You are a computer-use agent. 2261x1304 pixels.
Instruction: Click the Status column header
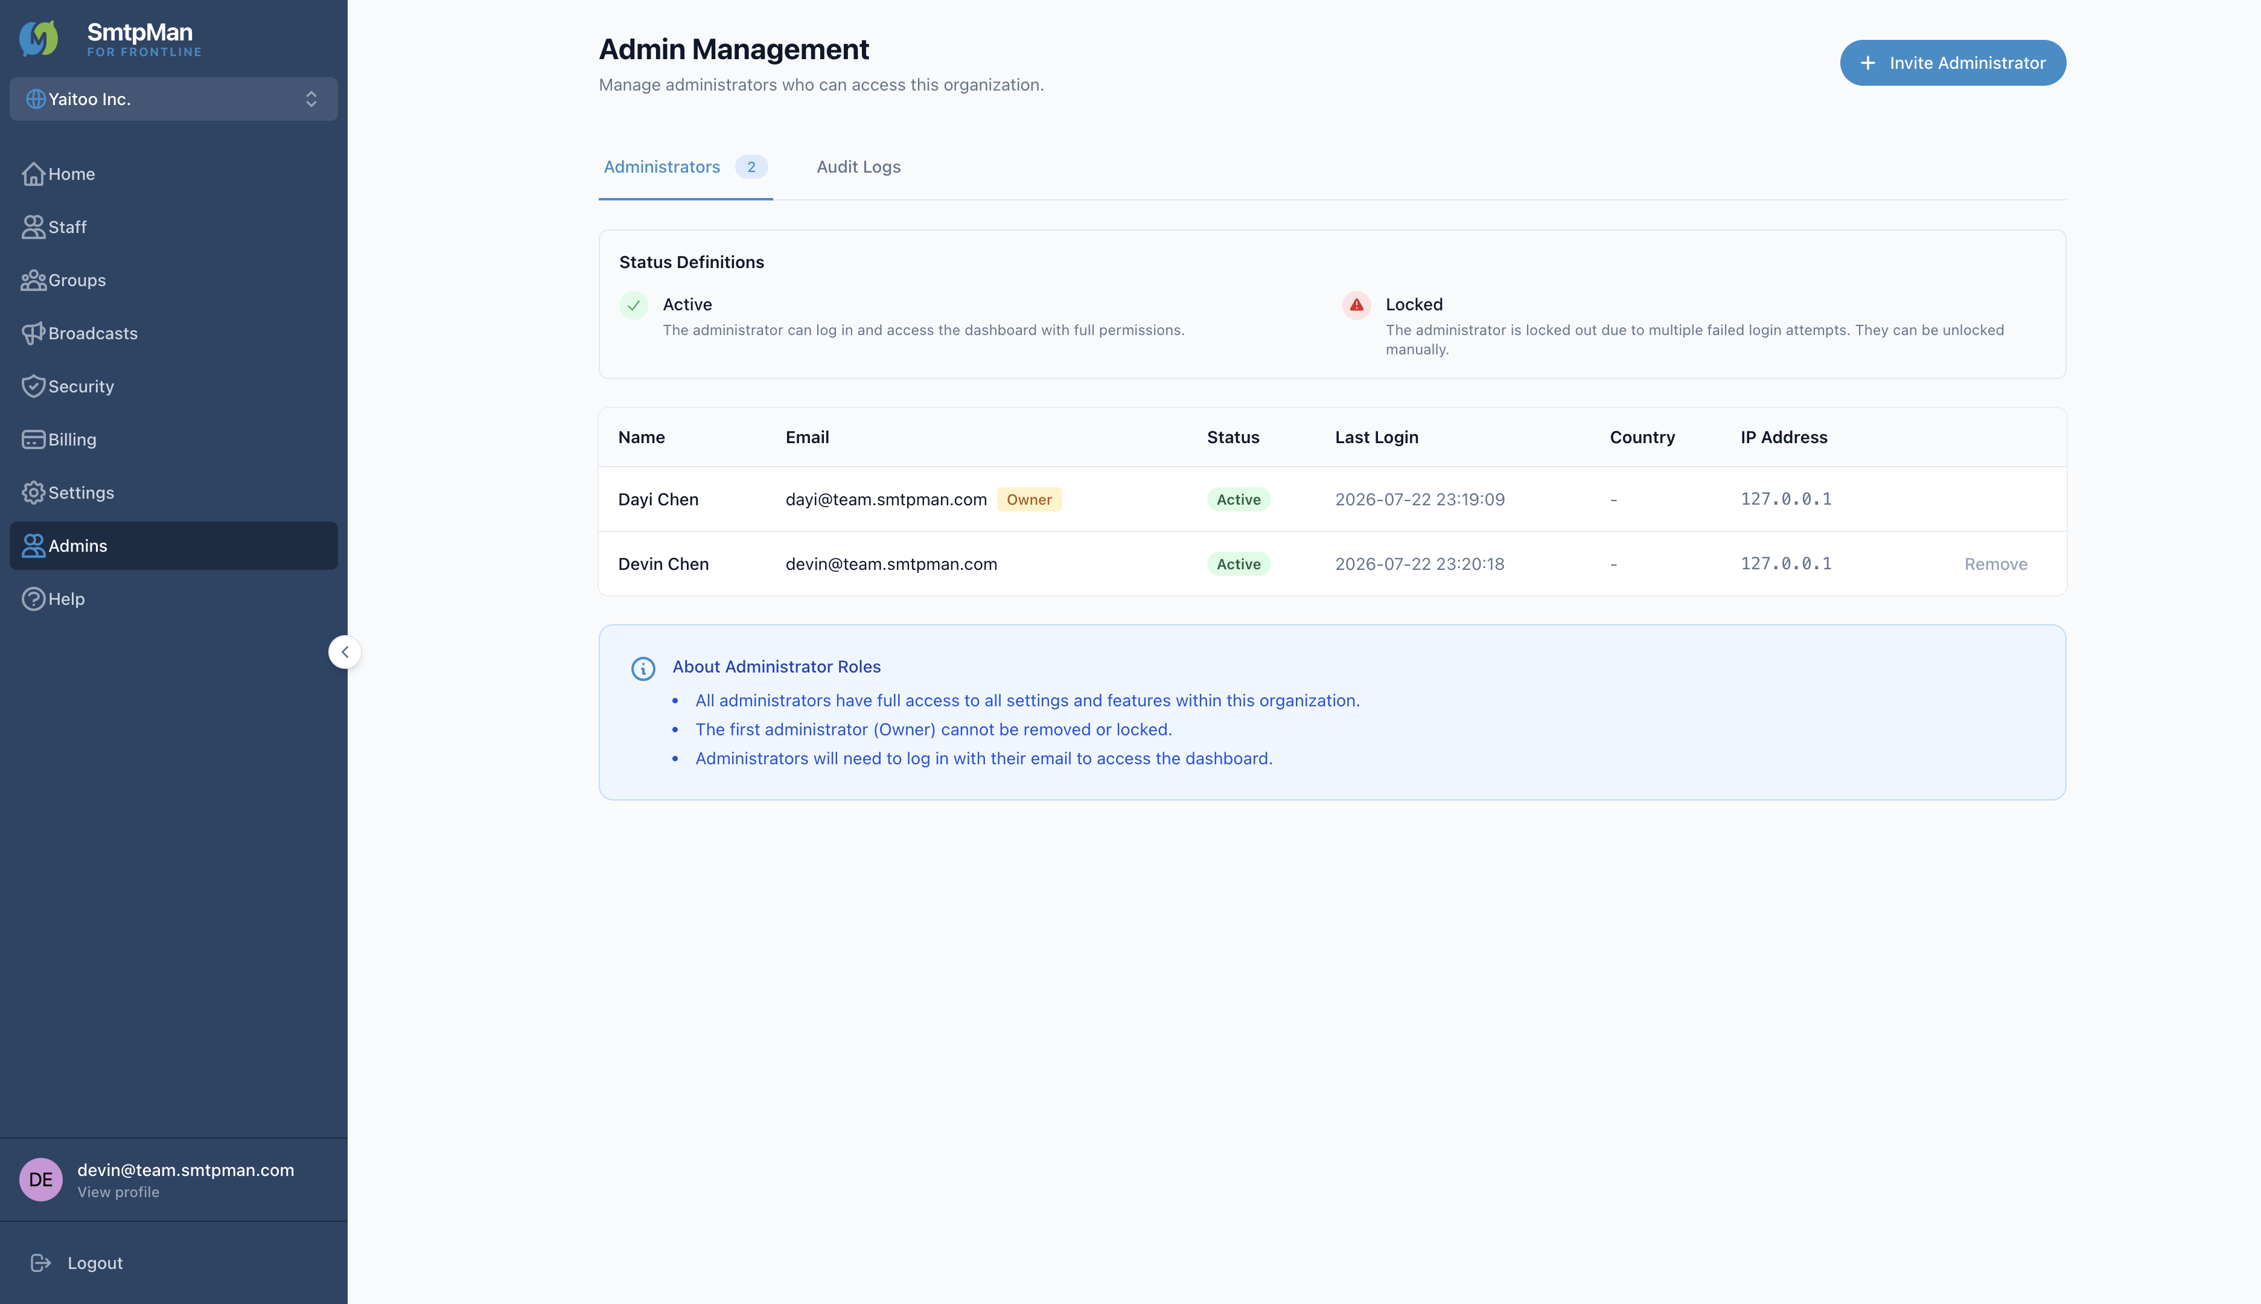tap(1233, 437)
